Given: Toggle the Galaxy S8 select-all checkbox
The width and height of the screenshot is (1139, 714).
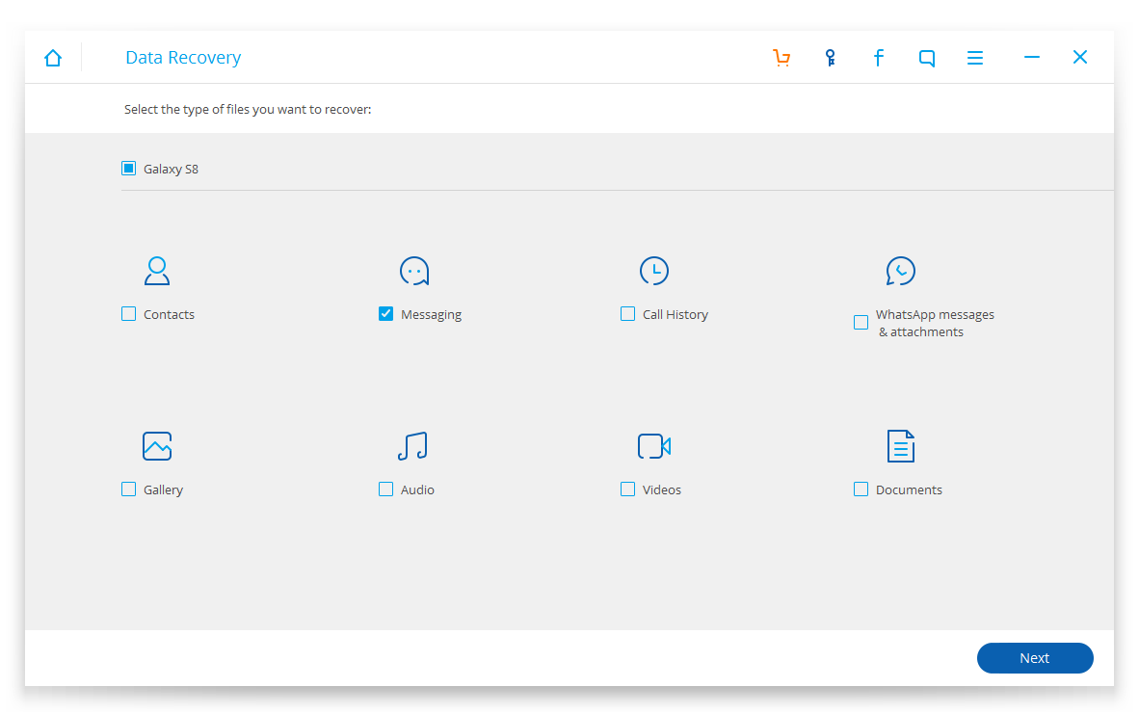Looking at the screenshot, I should point(128,169).
